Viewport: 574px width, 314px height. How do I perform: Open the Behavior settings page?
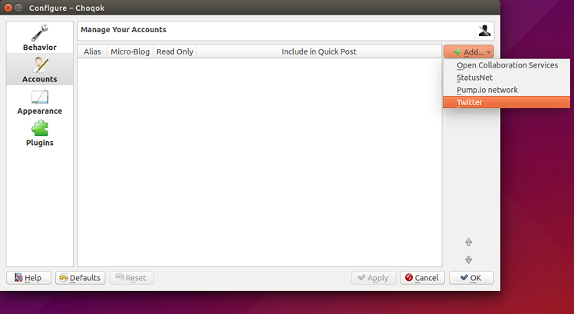pyautogui.click(x=40, y=38)
